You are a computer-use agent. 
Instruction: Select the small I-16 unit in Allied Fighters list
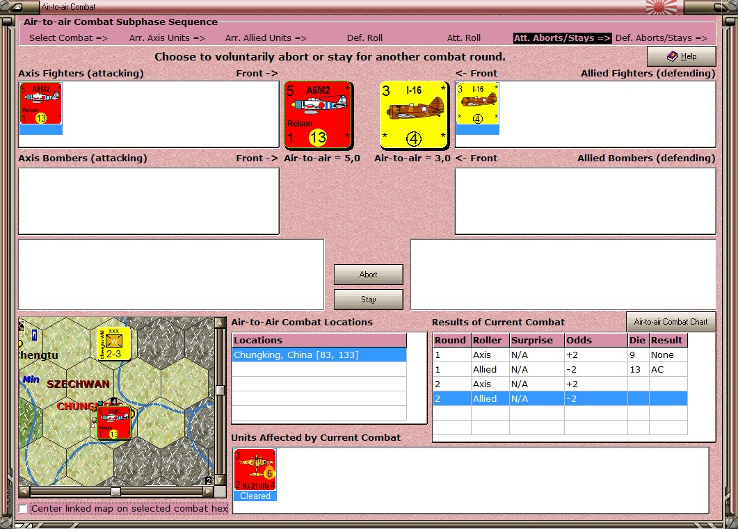(478, 108)
